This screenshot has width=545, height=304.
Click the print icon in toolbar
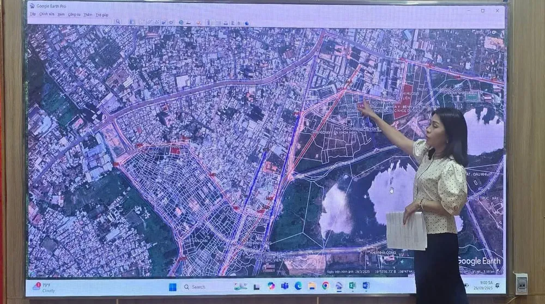pyautogui.click(x=226, y=23)
